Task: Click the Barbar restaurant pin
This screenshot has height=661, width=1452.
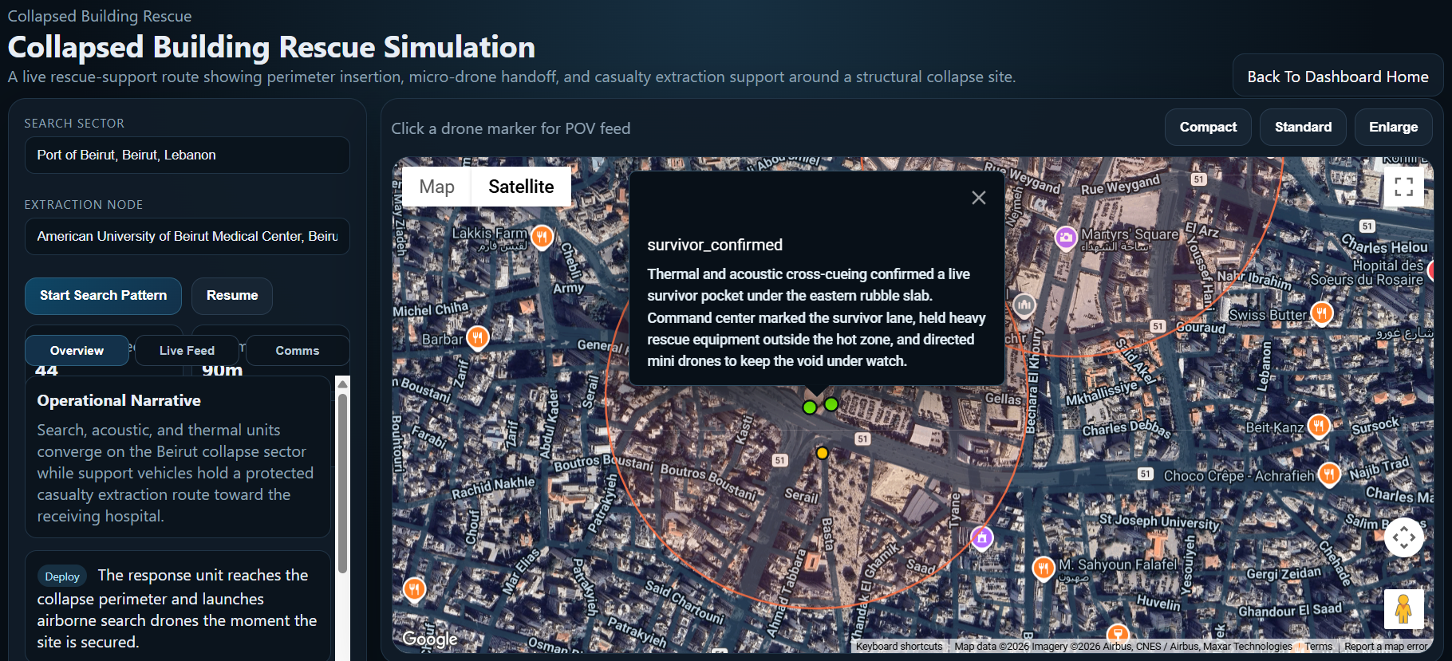Action: click(477, 338)
